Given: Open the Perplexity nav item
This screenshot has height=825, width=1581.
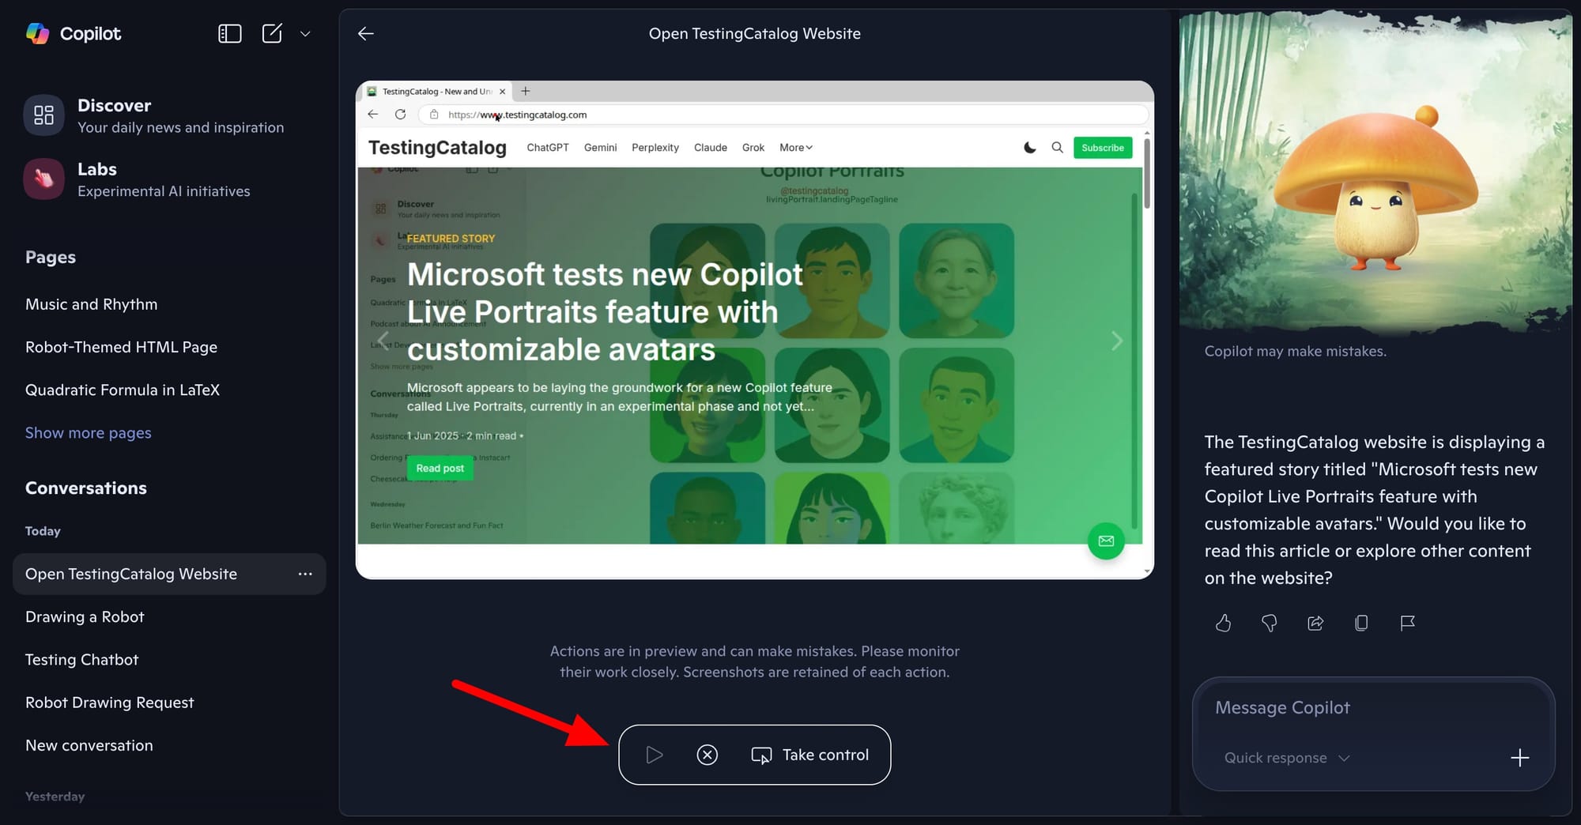Looking at the screenshot, I should click(x=655, y=148).
